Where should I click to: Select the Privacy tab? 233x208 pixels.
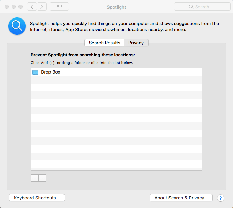point(136,43)
